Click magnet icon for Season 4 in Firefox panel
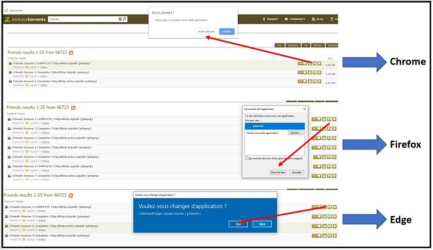Image resolution: width=433 pixels, height=250 pixels. 329,147
